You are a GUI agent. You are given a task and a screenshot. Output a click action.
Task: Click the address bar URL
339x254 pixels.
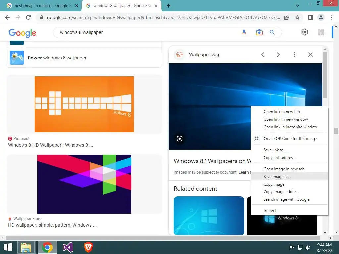[164, 17]
